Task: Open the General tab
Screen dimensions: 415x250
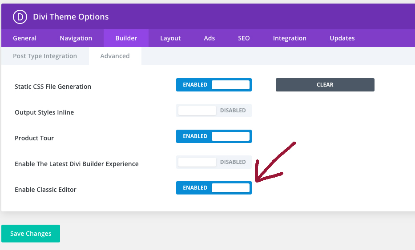Action: click(x=24, y=38)
